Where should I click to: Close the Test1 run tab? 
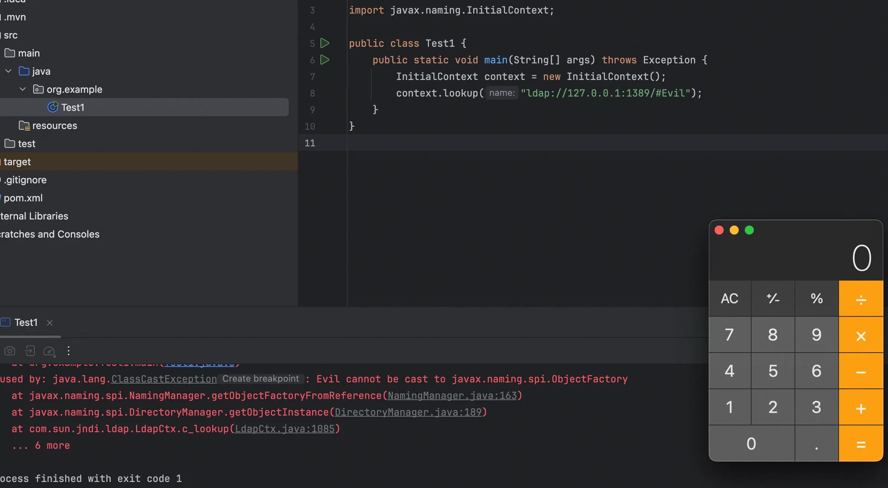click(50, 322)
